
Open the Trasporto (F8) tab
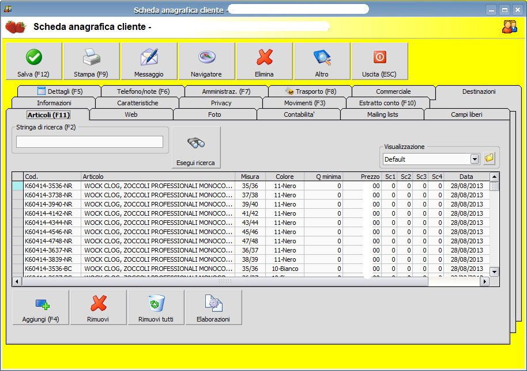point(310,91)
